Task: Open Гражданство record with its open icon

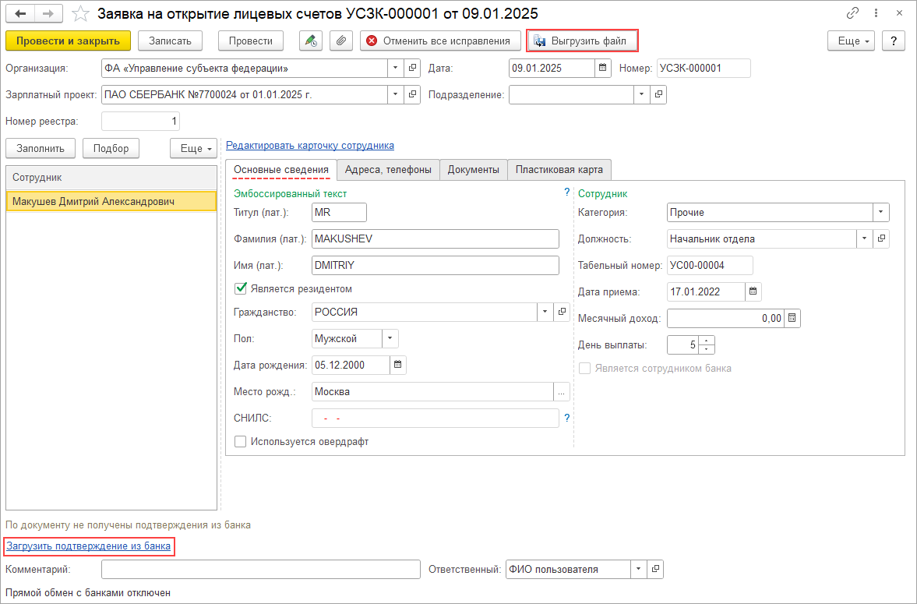Action: 562,312
